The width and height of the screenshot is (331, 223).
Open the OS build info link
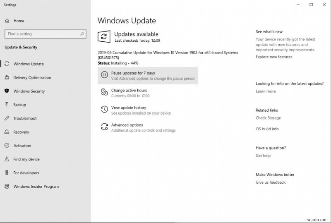pos(267,129)
